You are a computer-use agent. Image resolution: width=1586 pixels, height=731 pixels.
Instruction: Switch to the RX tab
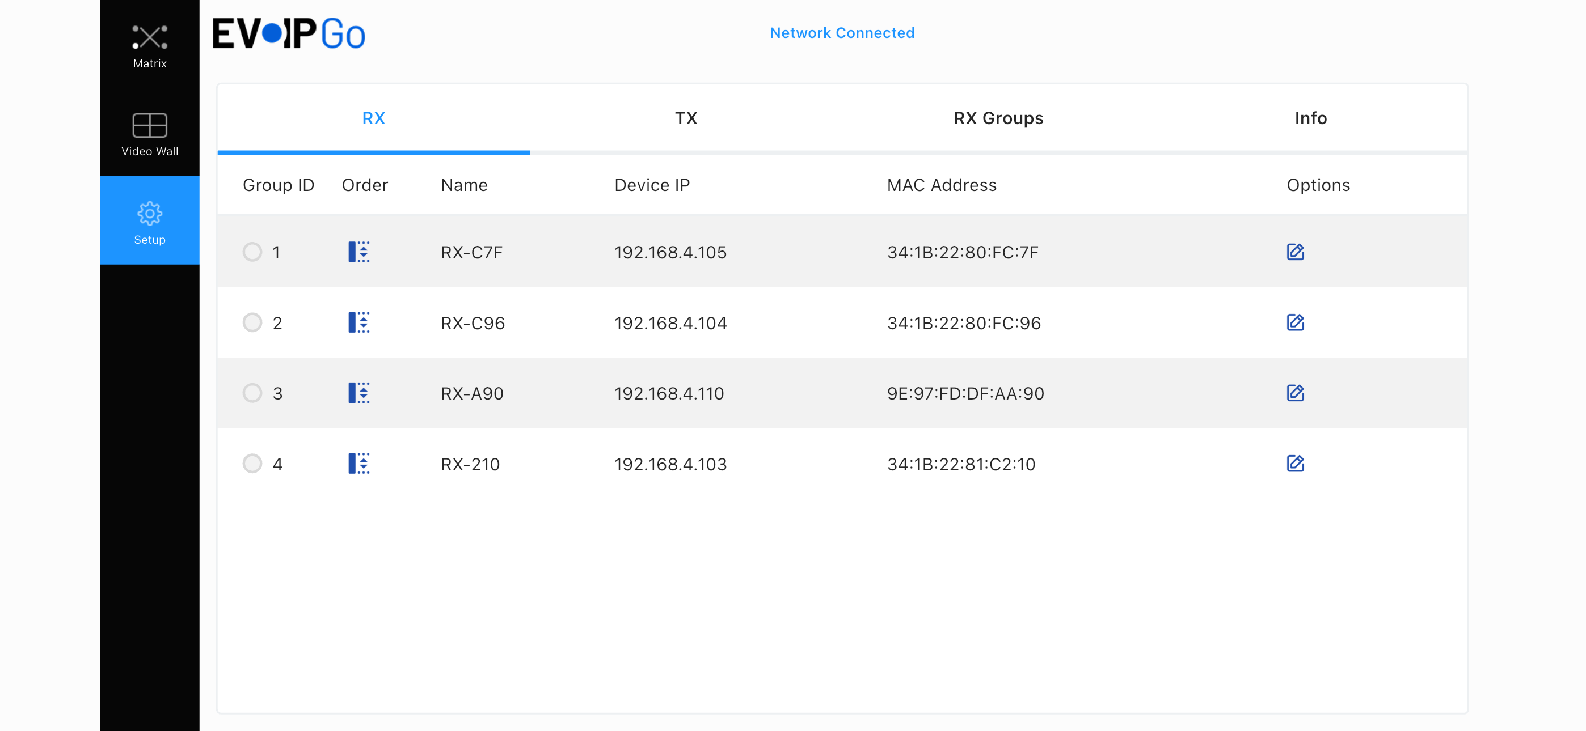coord(374,118)
